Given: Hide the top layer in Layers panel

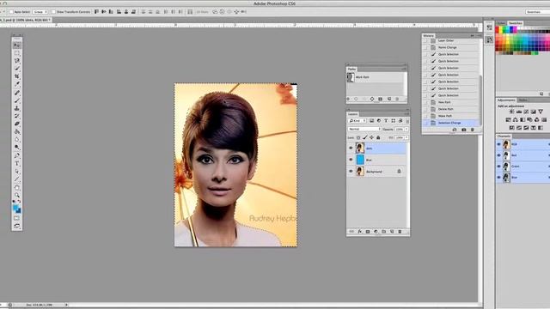Looking at the screenshot, I should click(x=351, y=148).
